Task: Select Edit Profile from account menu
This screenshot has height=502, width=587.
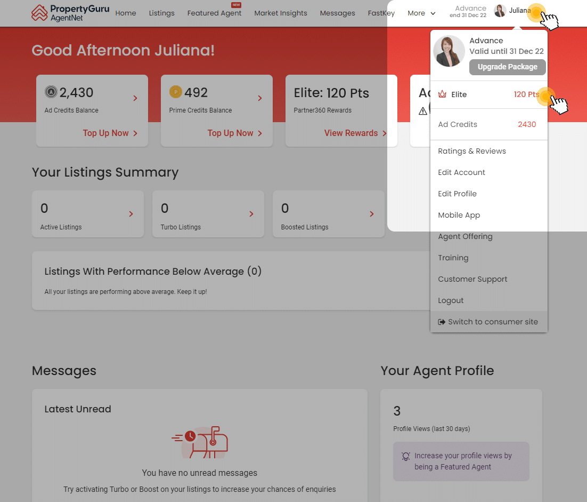Action: pos(489,194)
